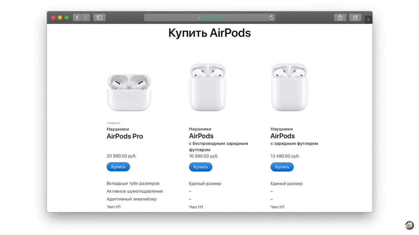The width and height of the screenshot is (419, 235).
Task: Open AirPods с зарядным футляром title
Action: [294, 139]
